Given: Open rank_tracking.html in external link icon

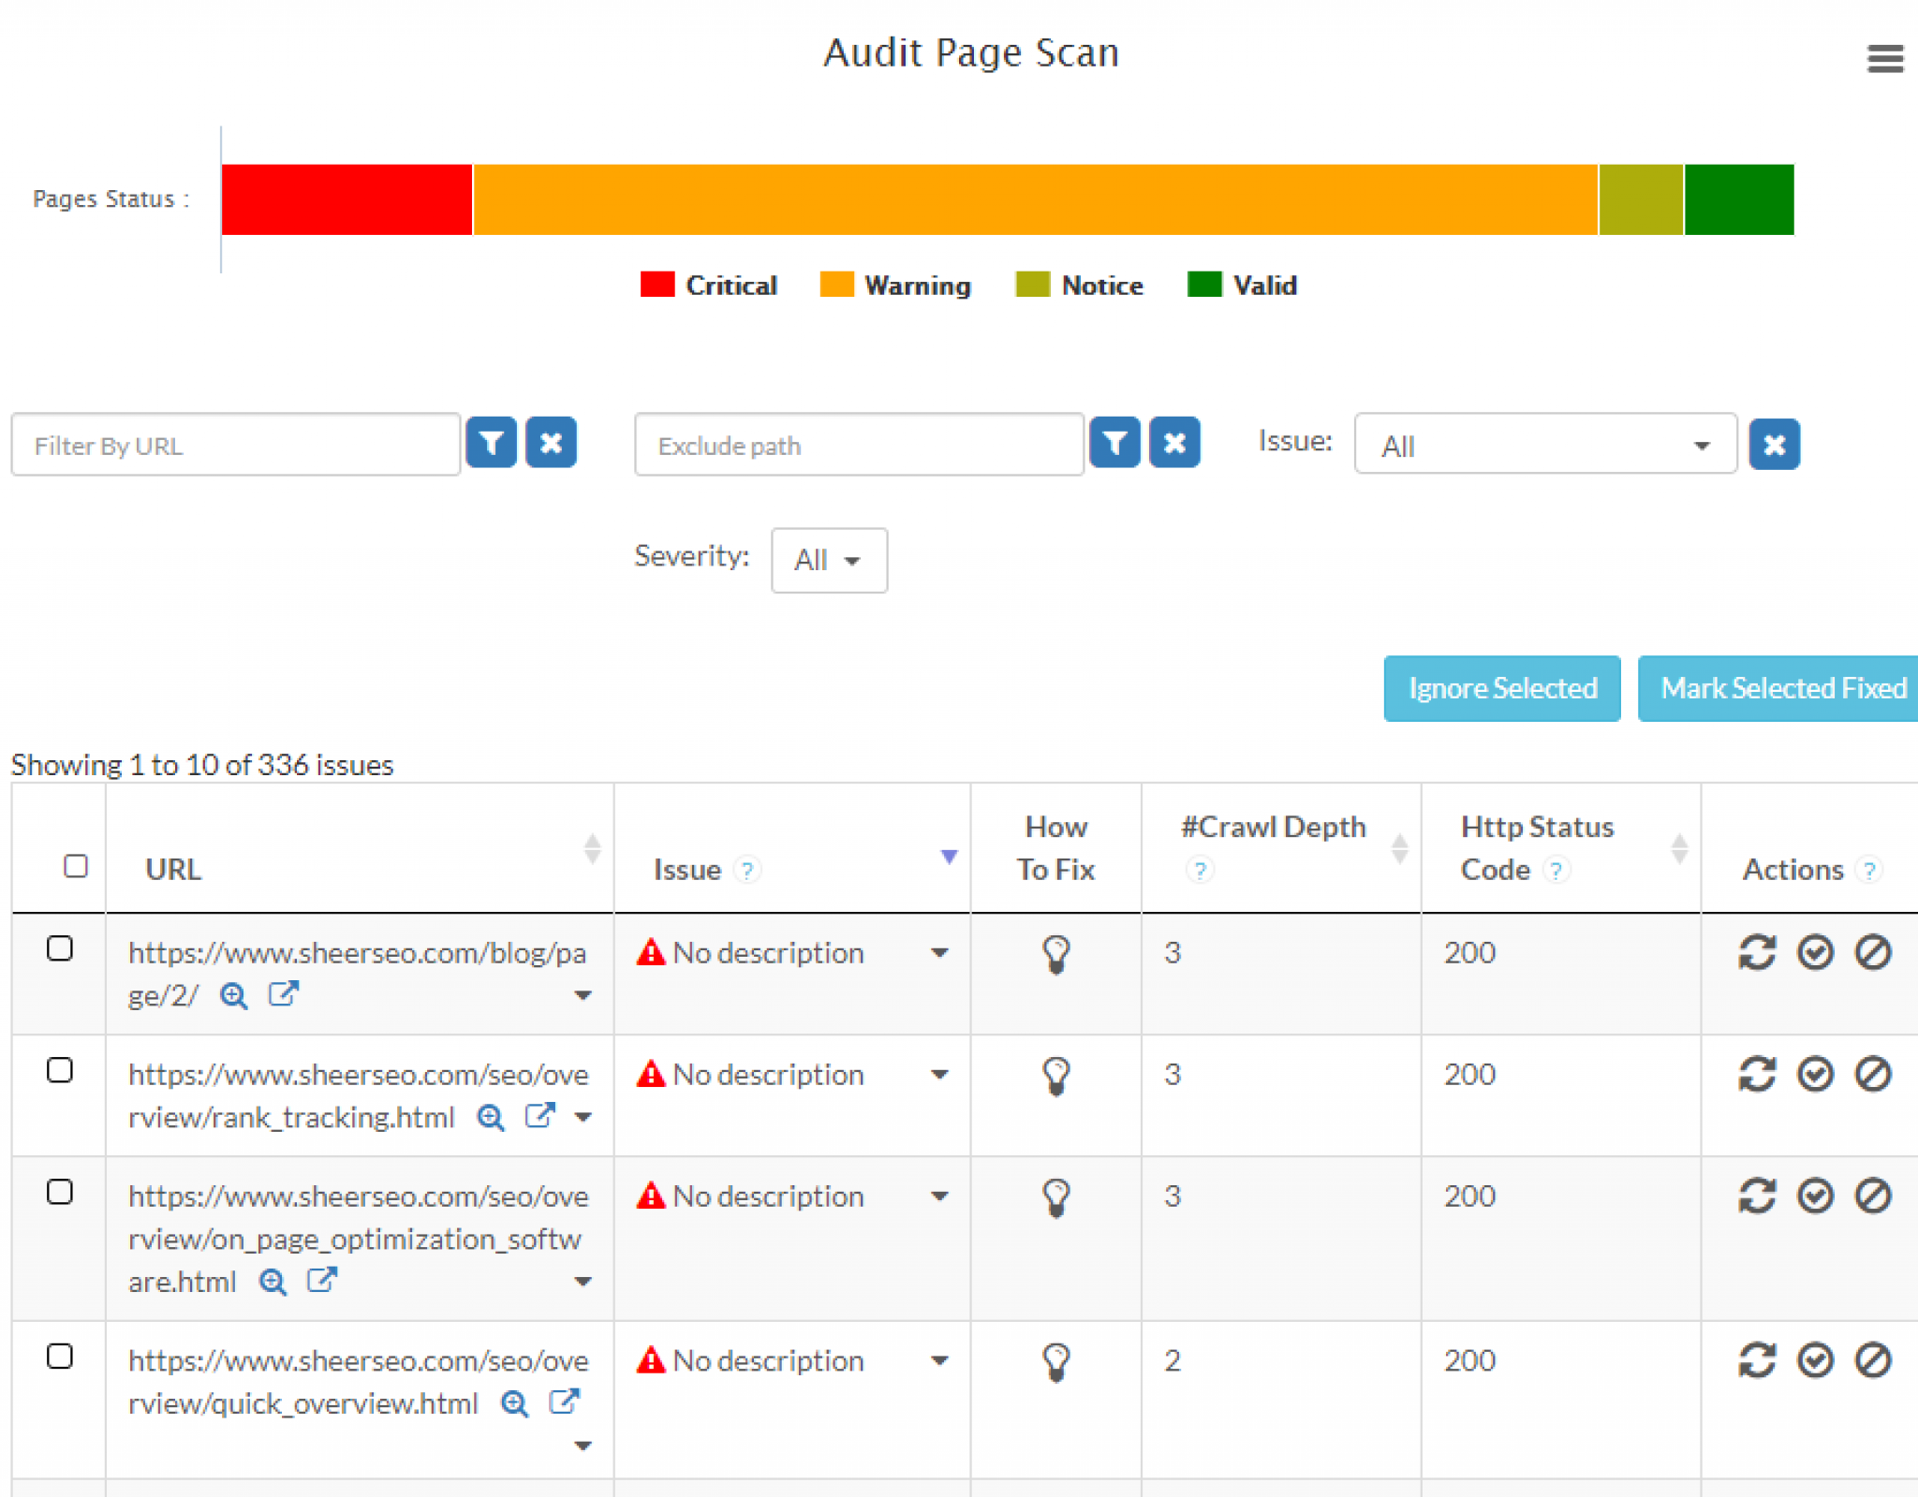Looking at the screenshot, I should click(540, 1115).
